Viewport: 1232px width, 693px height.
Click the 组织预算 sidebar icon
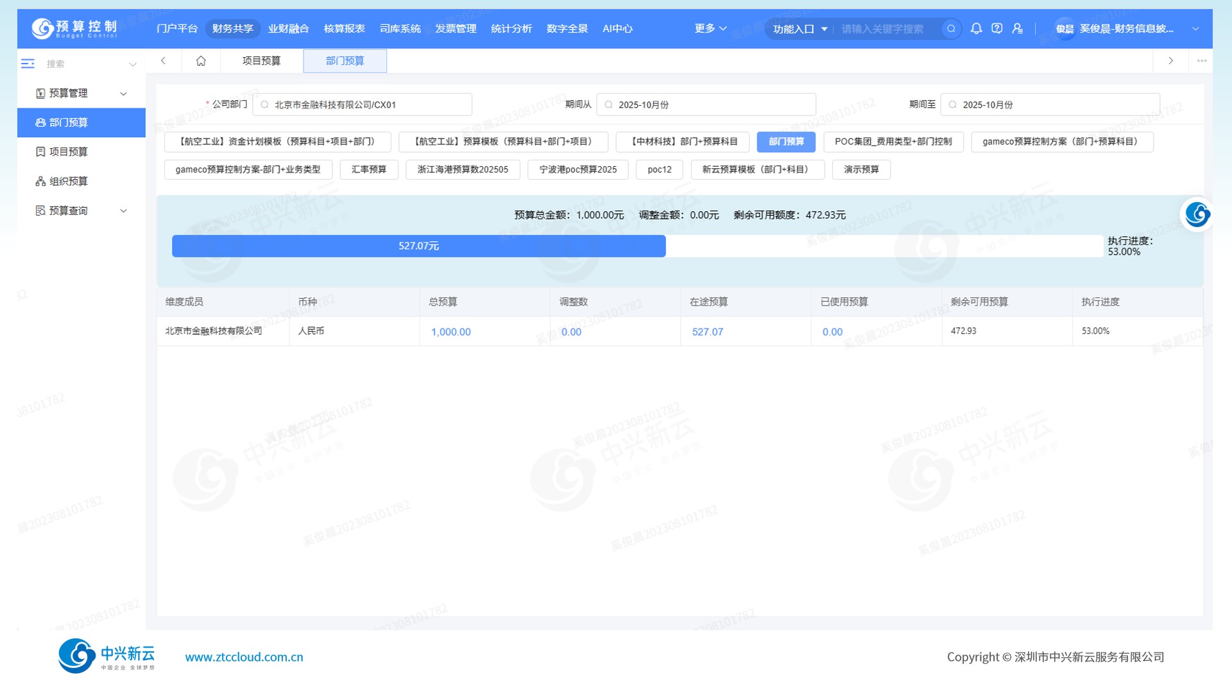pyautogui.click(x=40, y=182)
